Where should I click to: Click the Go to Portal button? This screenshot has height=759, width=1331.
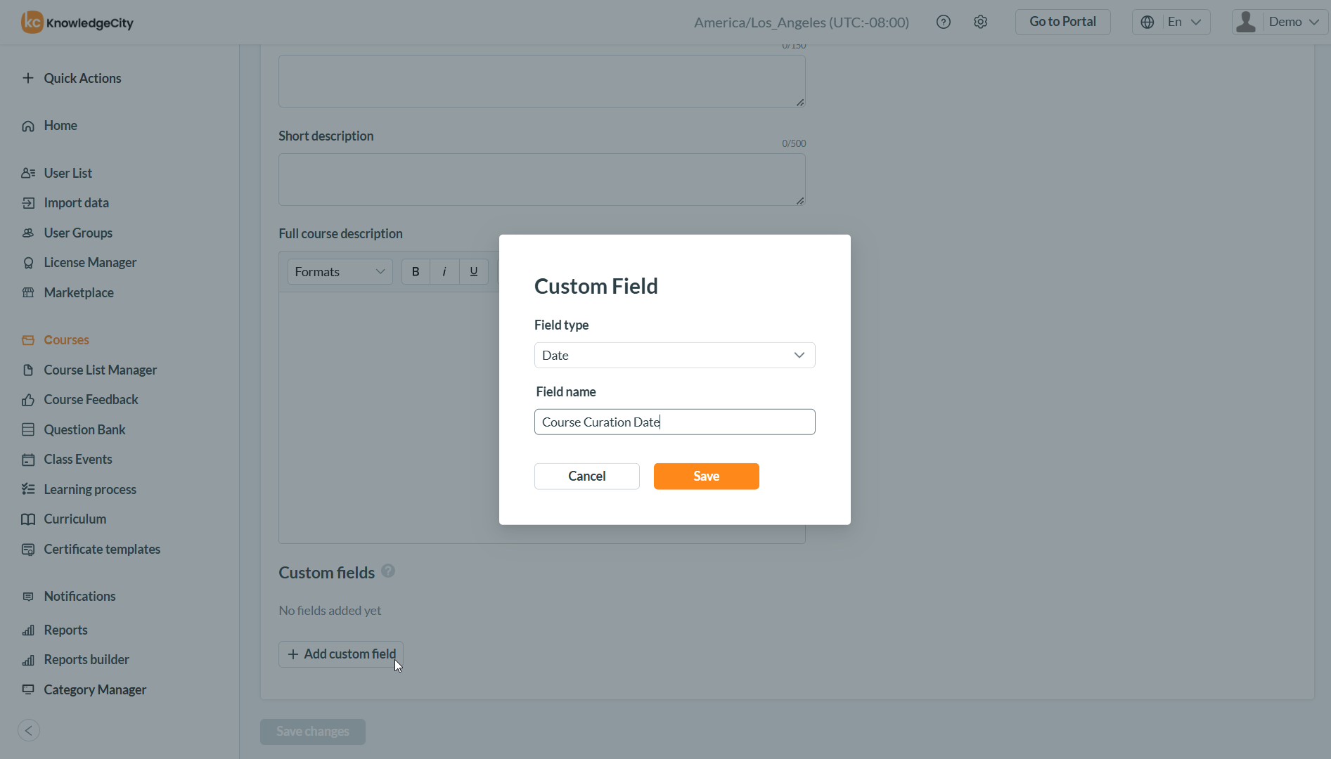1062,22
